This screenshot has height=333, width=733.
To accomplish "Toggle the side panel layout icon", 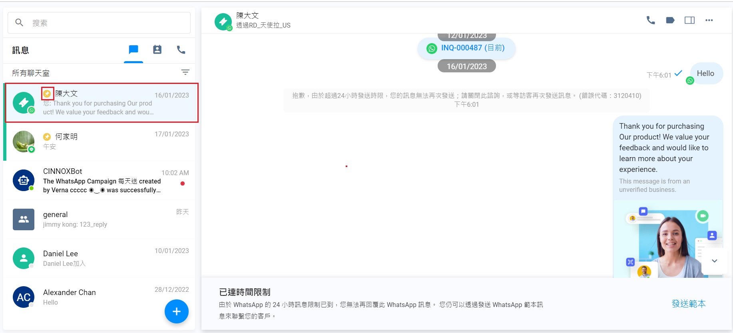I will 689,20.
